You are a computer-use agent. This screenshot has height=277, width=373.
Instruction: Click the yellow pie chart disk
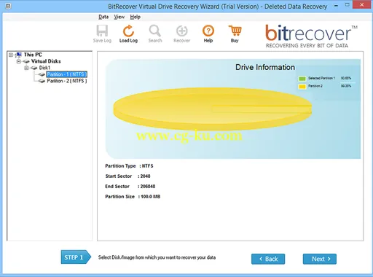click(213, 109)
